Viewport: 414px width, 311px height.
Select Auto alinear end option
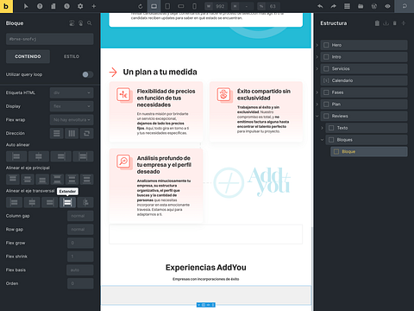click(x=61, y=156)
